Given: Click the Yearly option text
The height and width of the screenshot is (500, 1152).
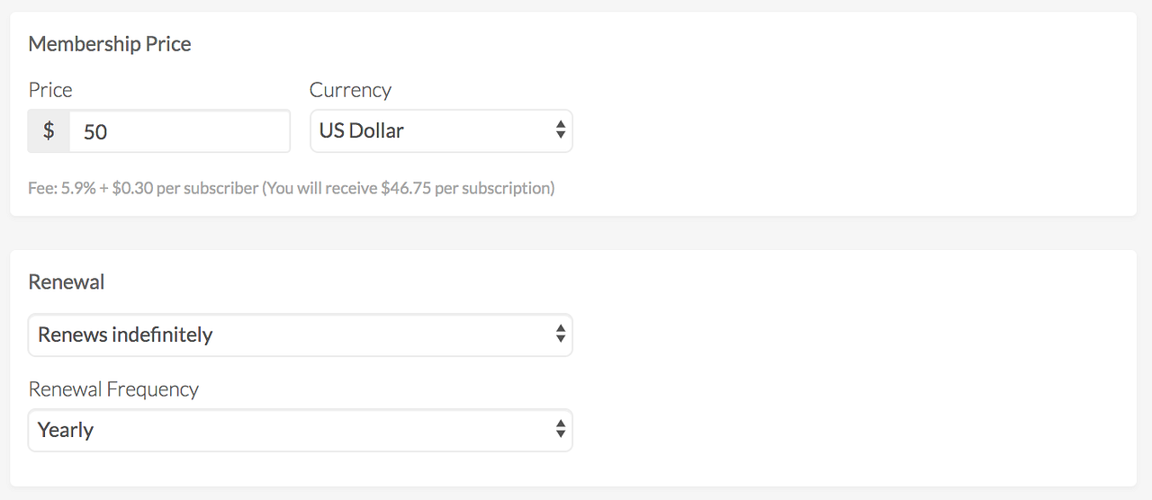Looking at the screenshot, I should tap(66, 430).
